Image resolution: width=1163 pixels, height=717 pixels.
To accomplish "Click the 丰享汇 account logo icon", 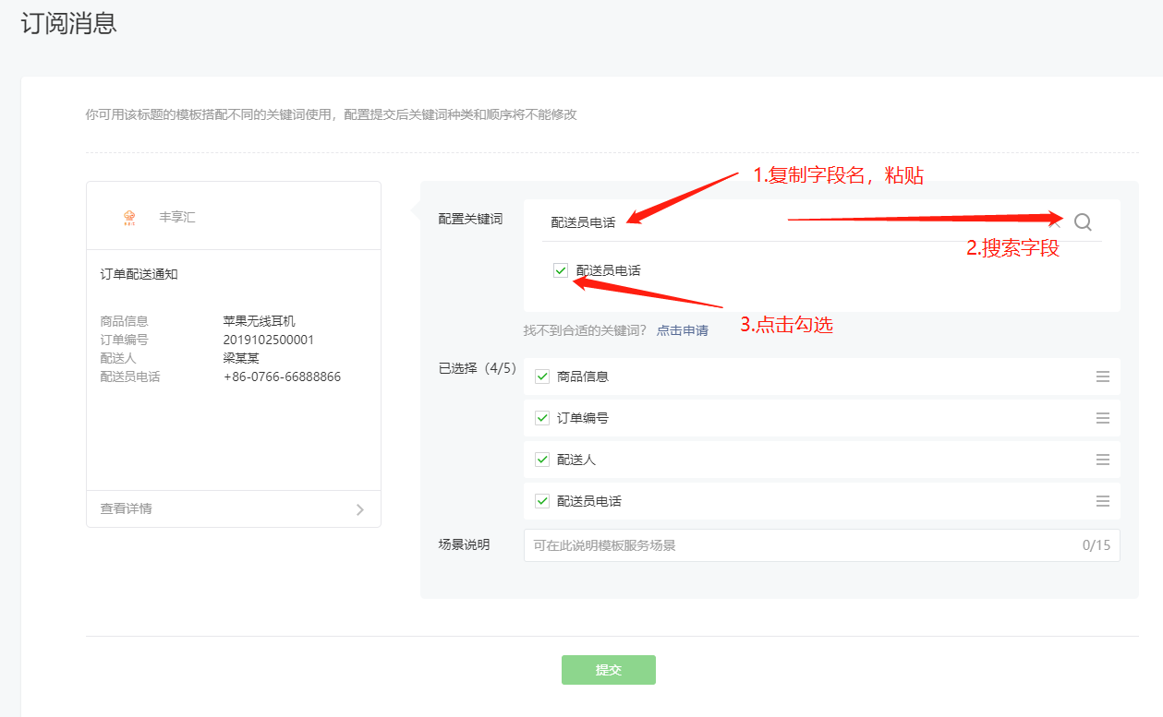I will click(x=130, y=215).
